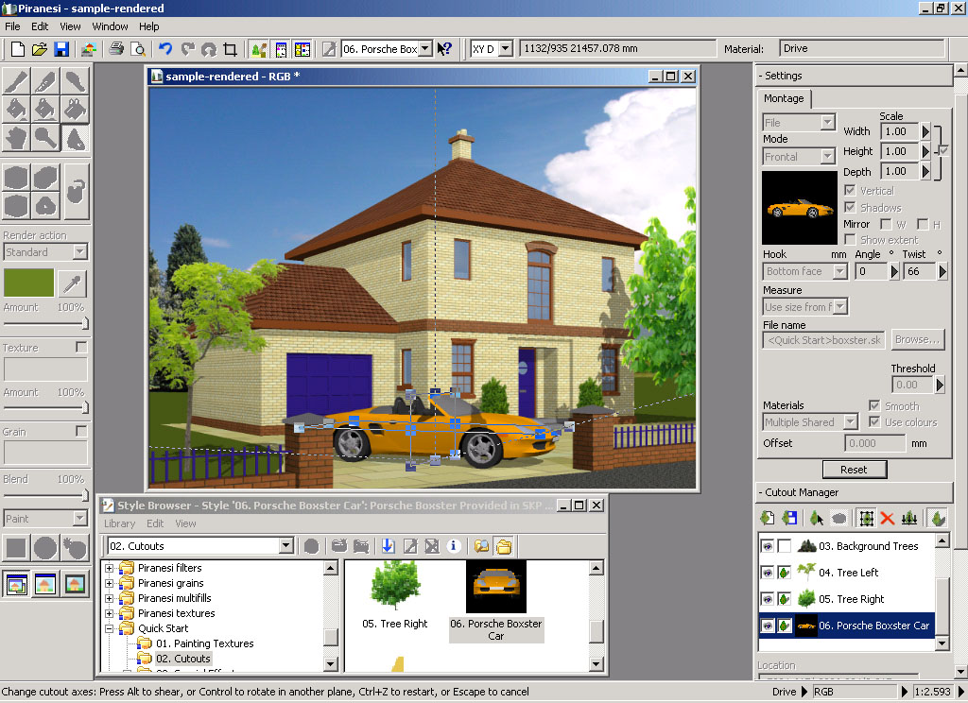Click the Width scale arrow button

(x=925, y=131)
